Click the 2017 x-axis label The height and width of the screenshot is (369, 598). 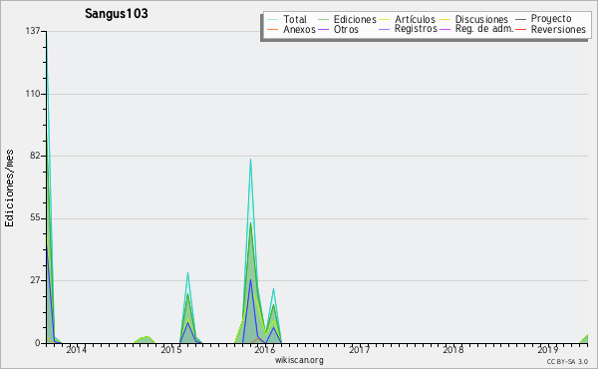(x=359, y=349)
